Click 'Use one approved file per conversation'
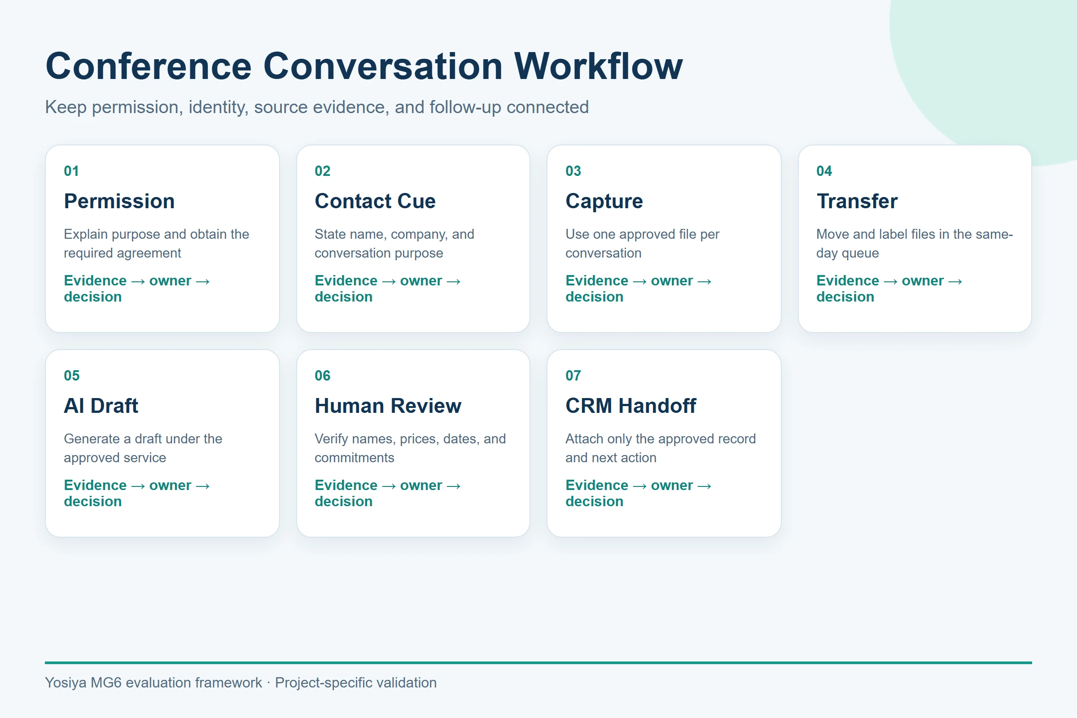This screenshot has width=1077, height=718. [x=643, y=243]
